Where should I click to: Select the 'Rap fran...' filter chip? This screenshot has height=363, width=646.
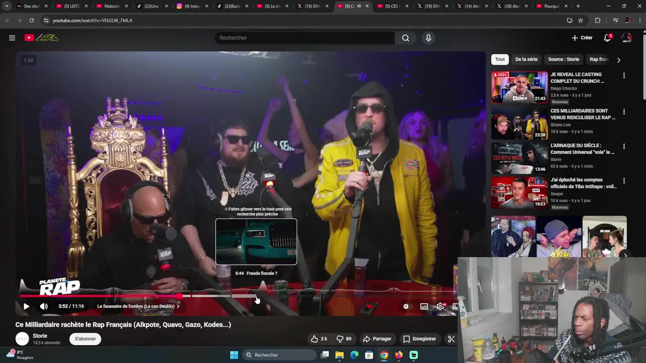599,59
